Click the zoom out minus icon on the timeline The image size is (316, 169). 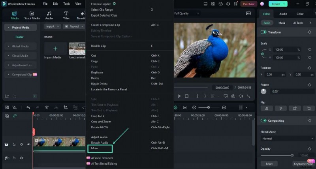[194, 107]
